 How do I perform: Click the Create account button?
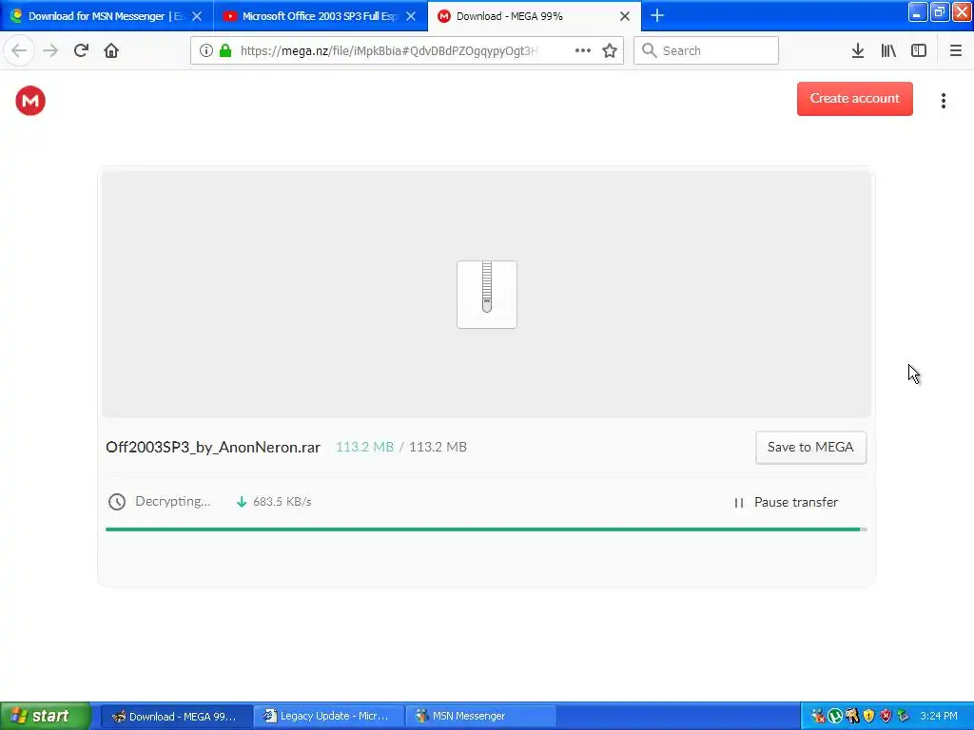coord(855,99)
